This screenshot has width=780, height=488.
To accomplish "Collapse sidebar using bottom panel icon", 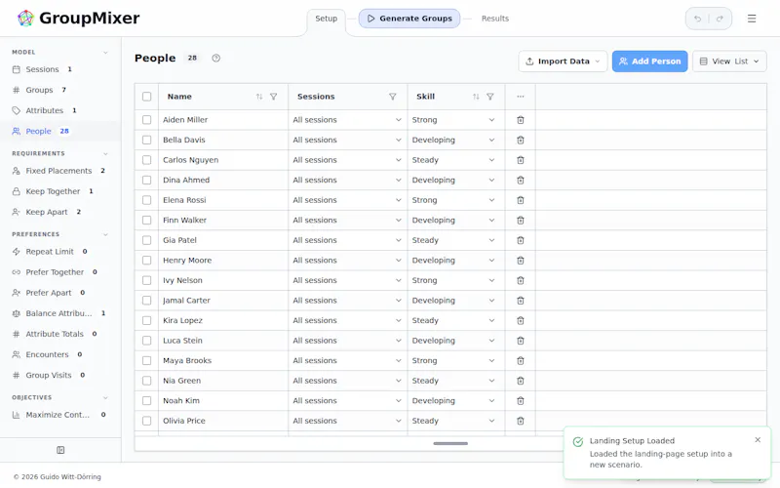I will [x=60, y=450].
